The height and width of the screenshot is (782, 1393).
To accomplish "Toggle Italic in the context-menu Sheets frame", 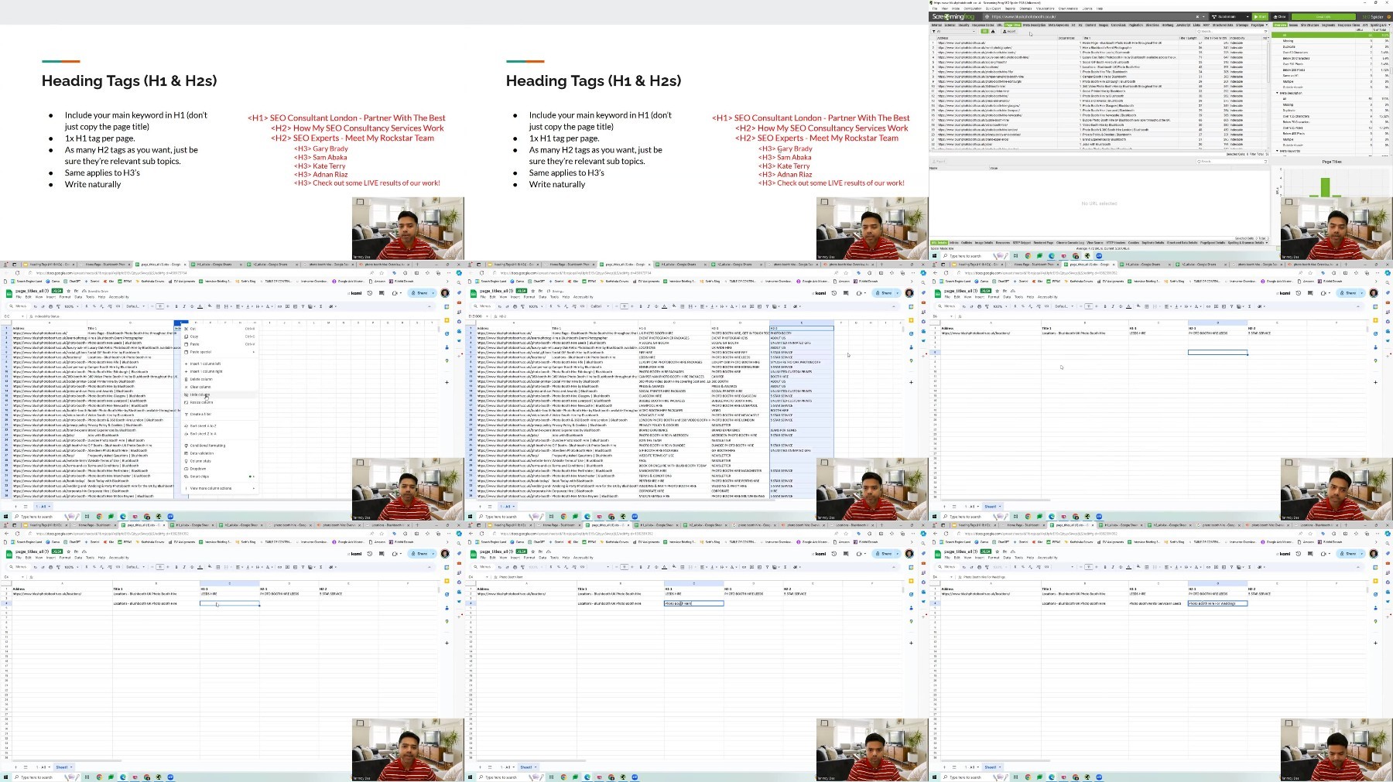I will (x=184, y=306).
